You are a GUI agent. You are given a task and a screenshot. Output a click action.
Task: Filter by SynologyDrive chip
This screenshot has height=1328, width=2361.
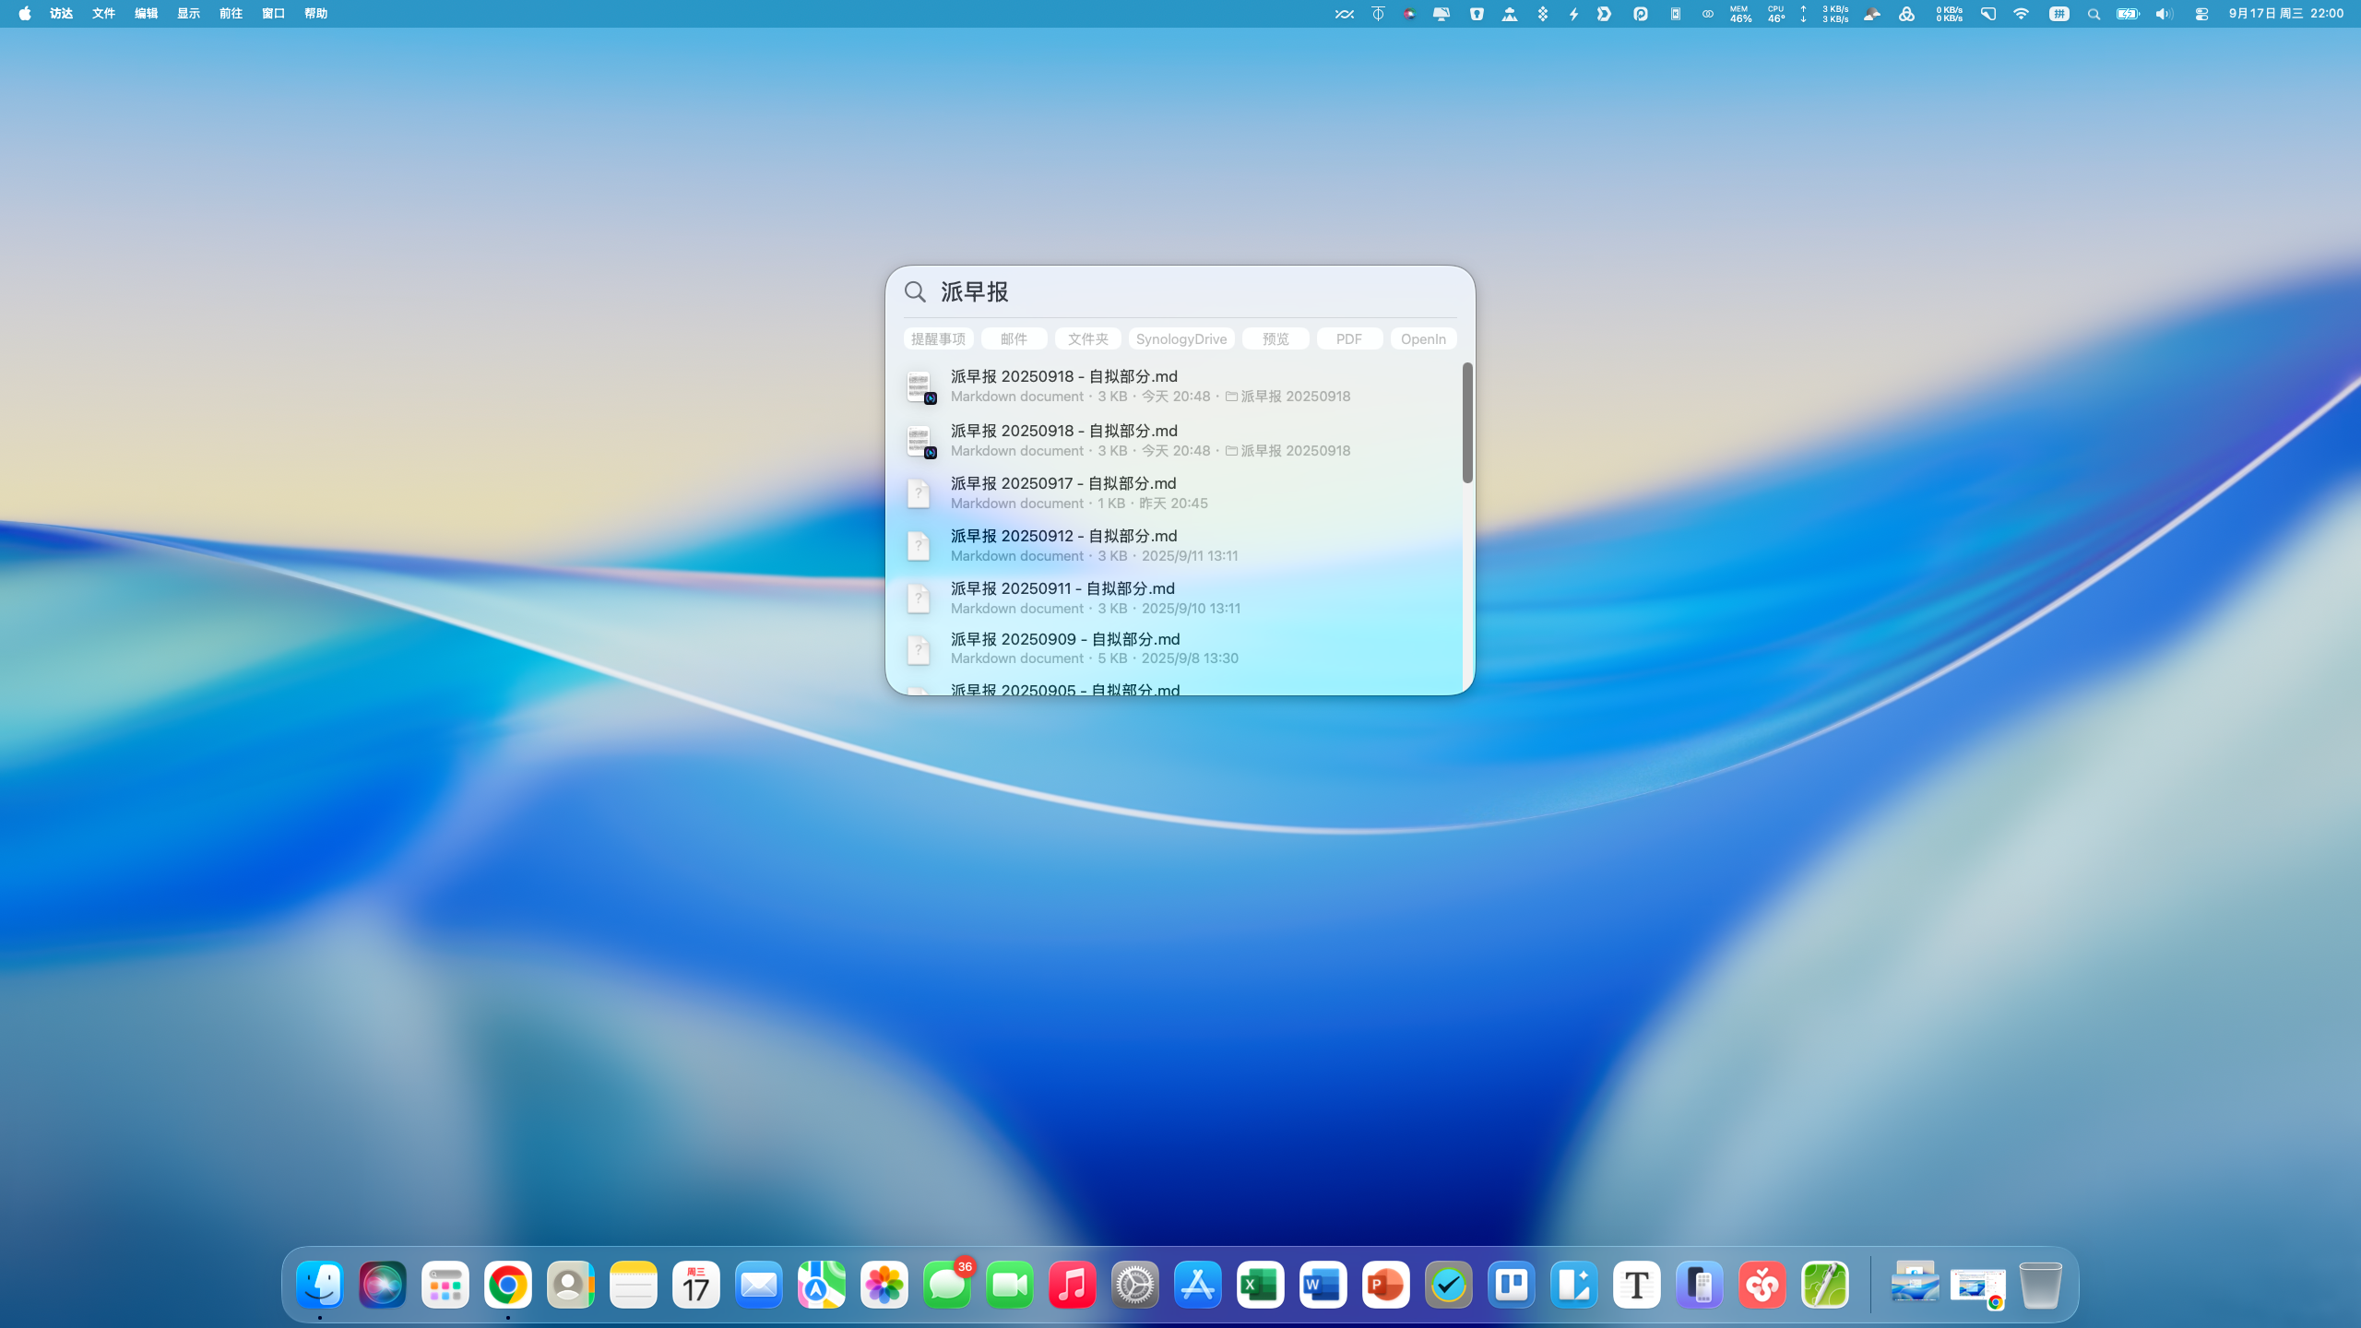(x=1180, y=338)
